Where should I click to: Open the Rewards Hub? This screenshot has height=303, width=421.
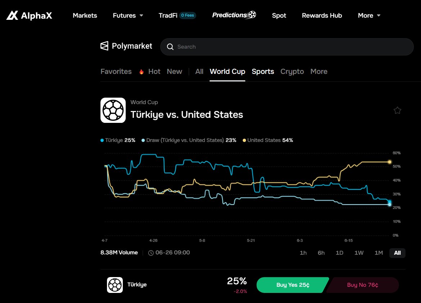tap(322, 15)
